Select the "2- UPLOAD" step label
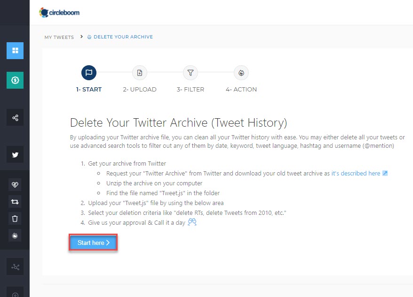Image resolution: width=413 pixels, height=297 pixels. [140, 89]
